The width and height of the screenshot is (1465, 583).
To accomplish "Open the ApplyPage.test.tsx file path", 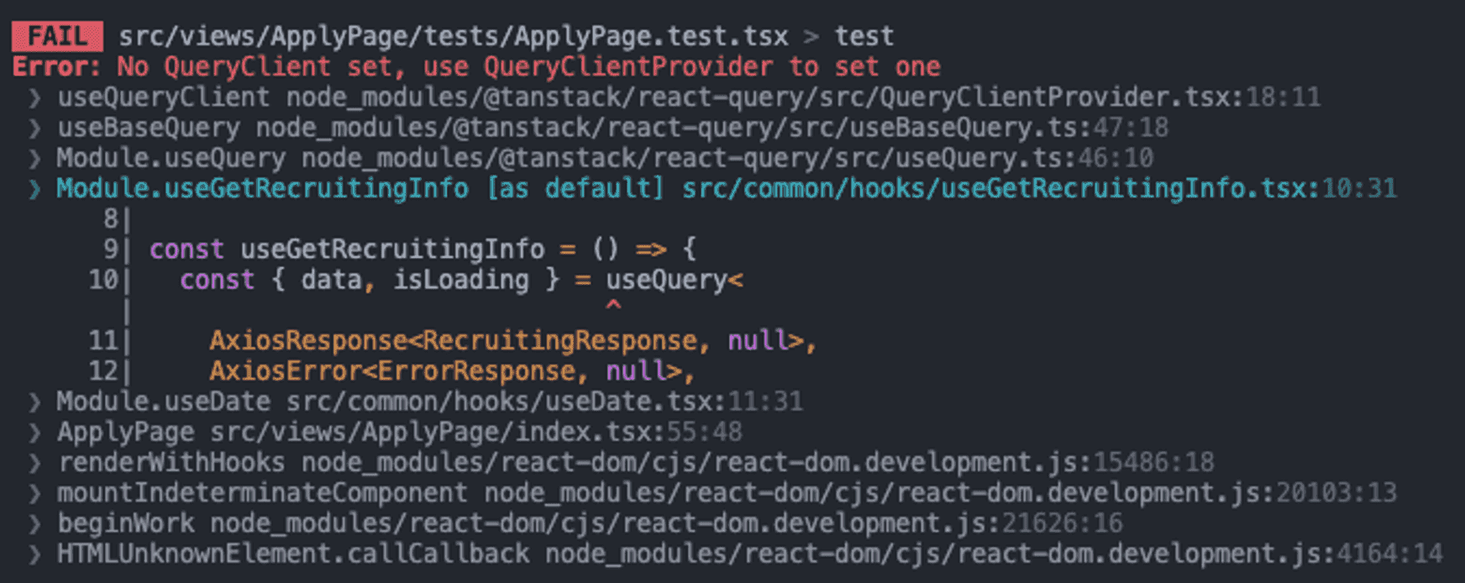I will pos(453,37).
